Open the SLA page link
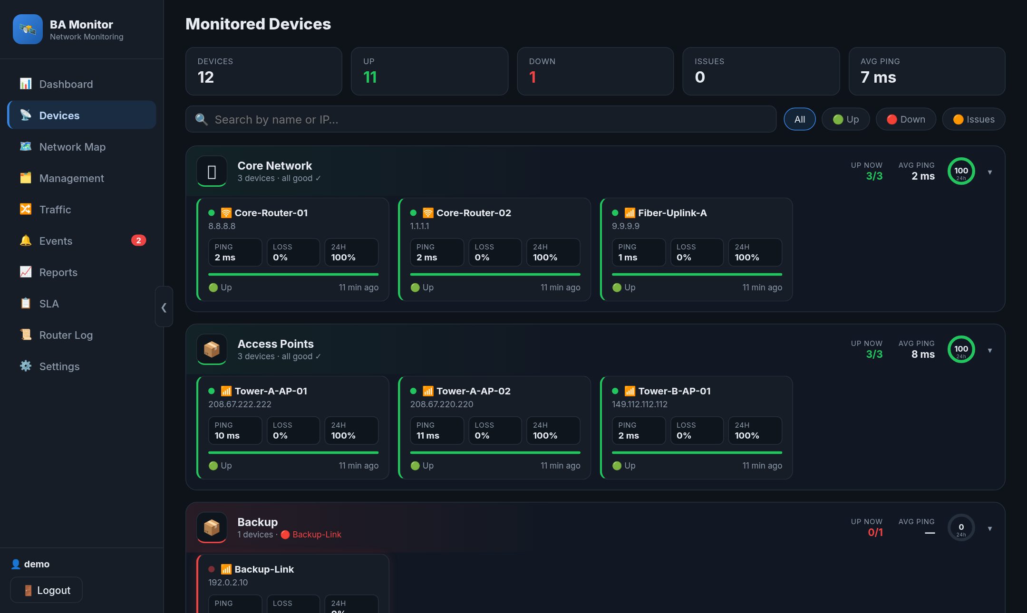Screen dimensions: 1027x613 (x=82, y=304)
